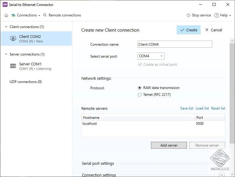Screen dimensions: 235x177
Task: Click the Home icon in toolbar
Action: coord(6,15)
